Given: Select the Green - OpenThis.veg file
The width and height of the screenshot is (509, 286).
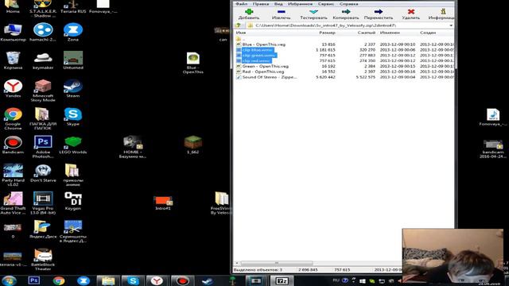Looking at the screenshot, I should coord(344,66).
